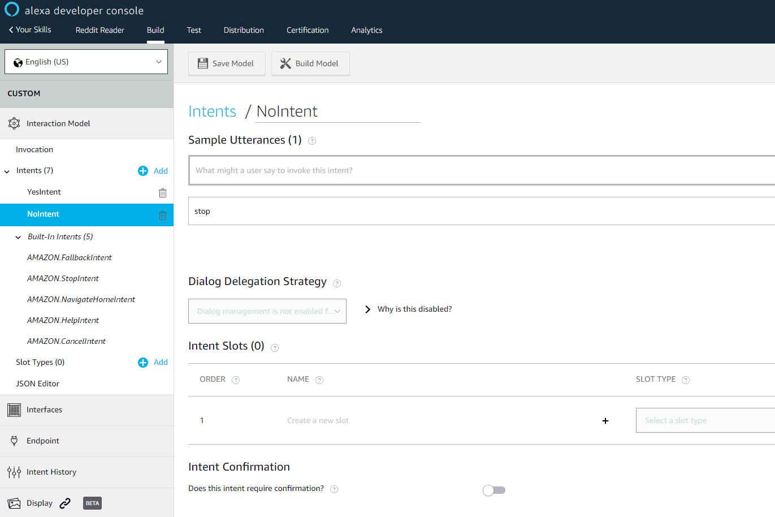This screenshot has width=775, height=517.
Task: Click the Build Model button
Action: tap(310, 63)
